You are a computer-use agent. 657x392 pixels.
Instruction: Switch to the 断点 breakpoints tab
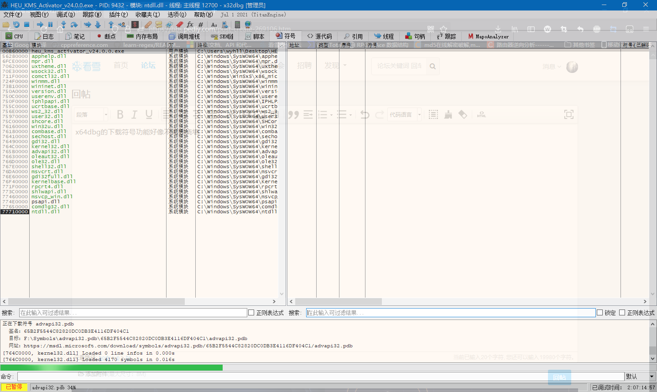(x=106, y=36)
